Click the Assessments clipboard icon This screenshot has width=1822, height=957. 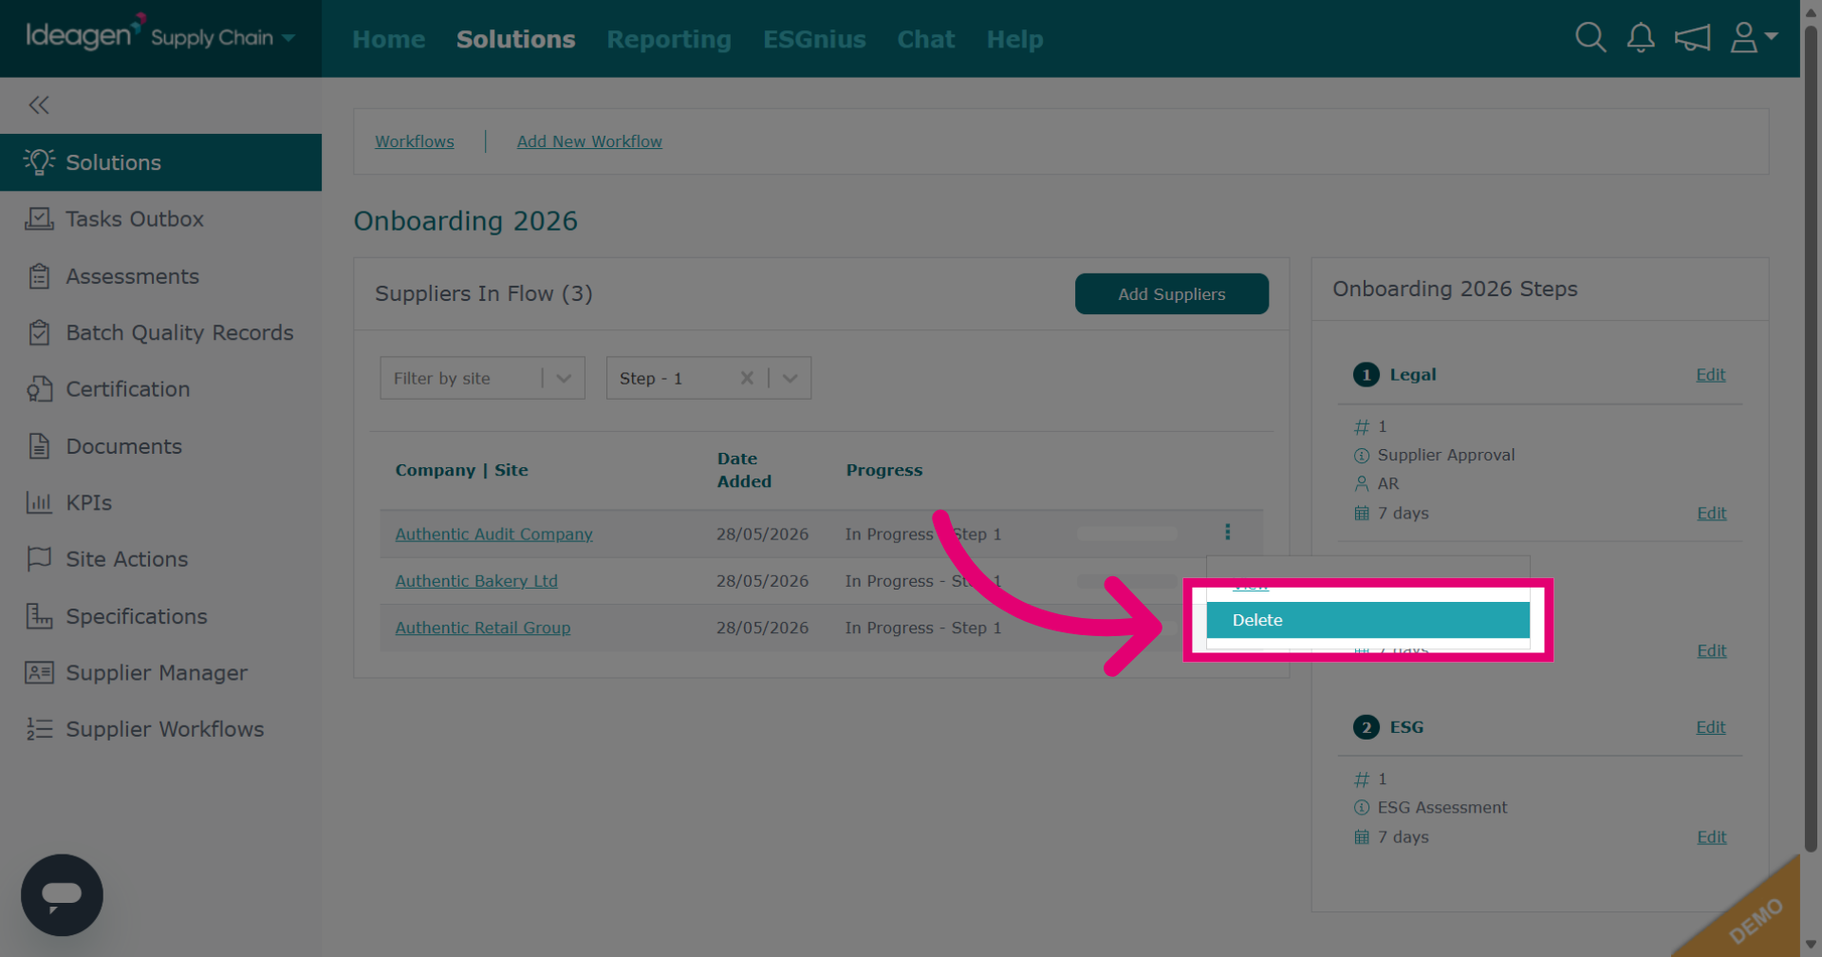[x=39, y=276]
